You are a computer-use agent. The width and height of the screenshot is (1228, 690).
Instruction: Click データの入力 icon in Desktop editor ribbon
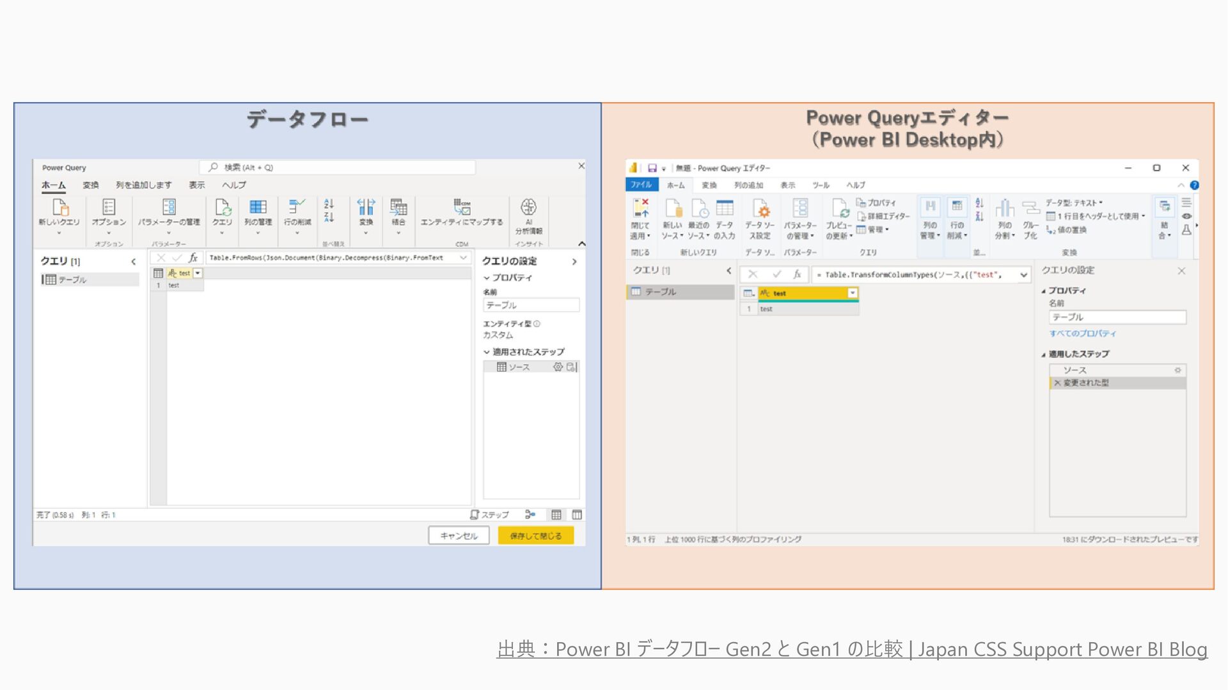[x=725, y=208]
